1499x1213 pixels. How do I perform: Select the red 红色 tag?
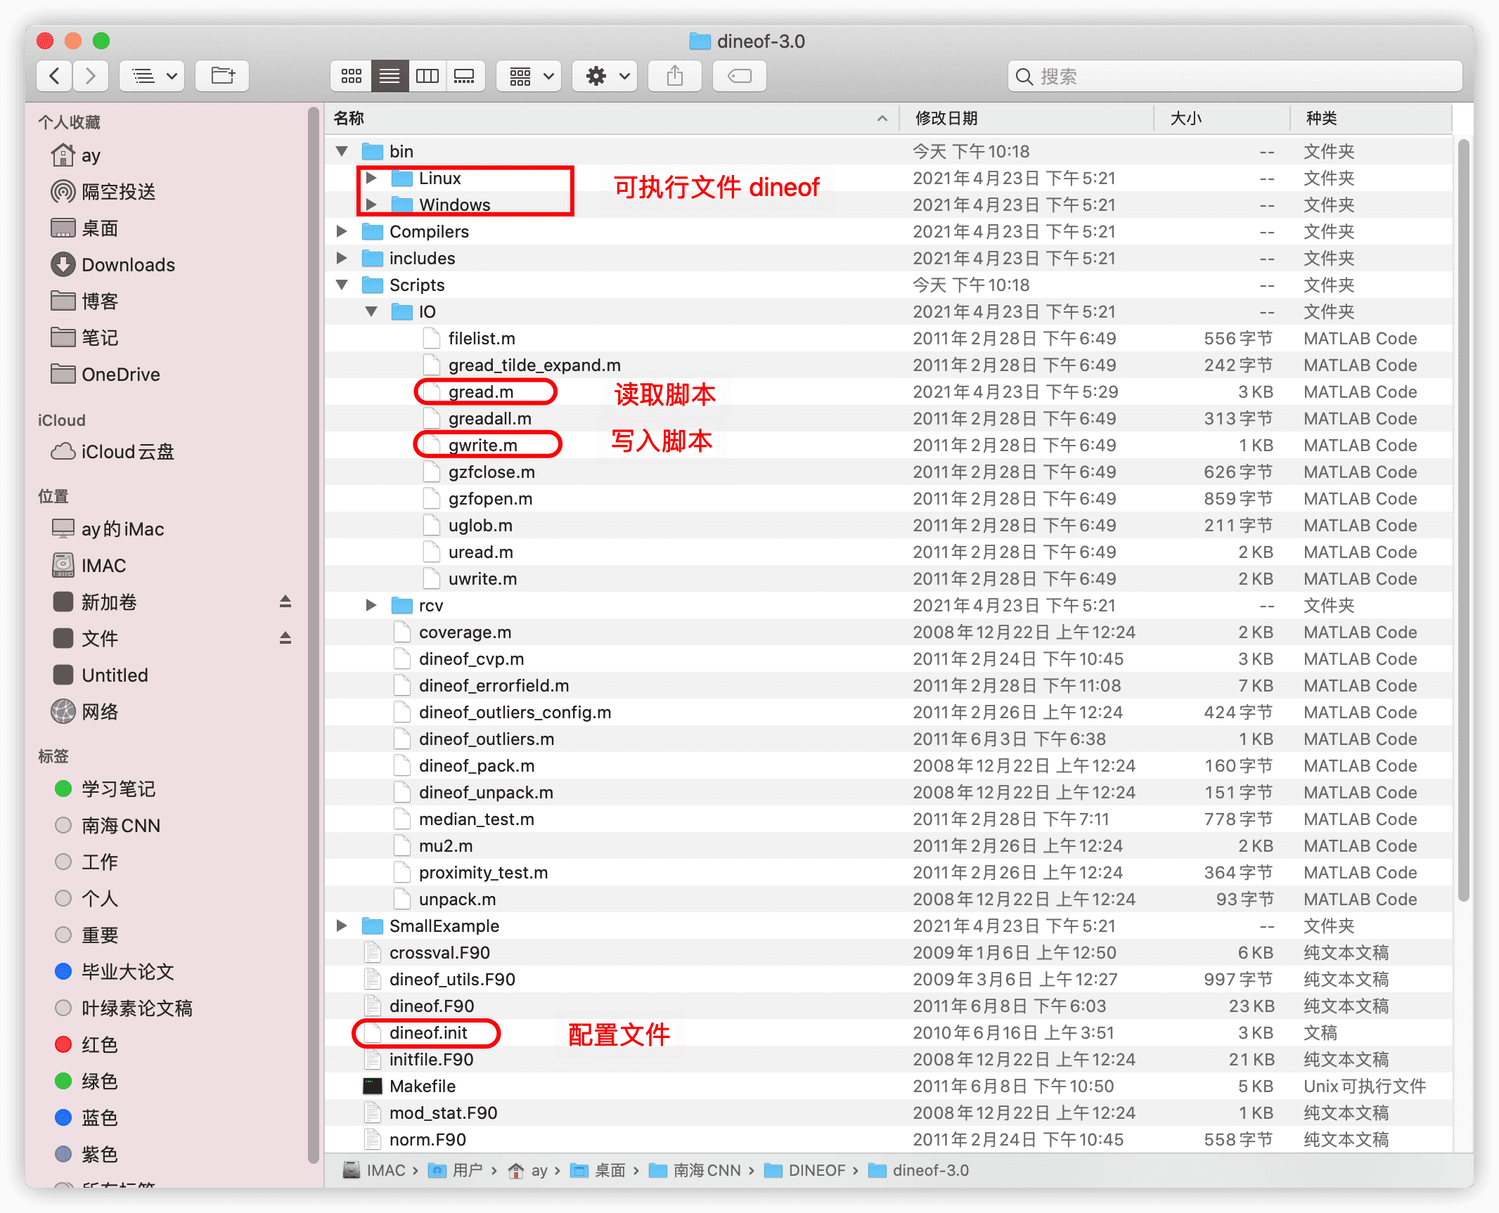point(98,1045)
